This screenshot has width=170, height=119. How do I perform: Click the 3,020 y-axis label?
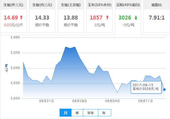pos(15,98)
